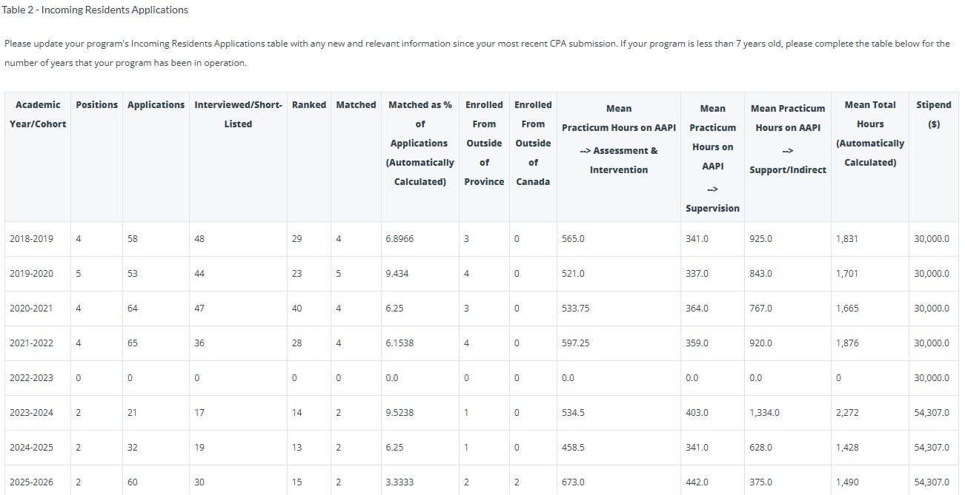Select the 2022-2023 academic year cell
This screenshot has height=495, width=965.
click(31, 378)
